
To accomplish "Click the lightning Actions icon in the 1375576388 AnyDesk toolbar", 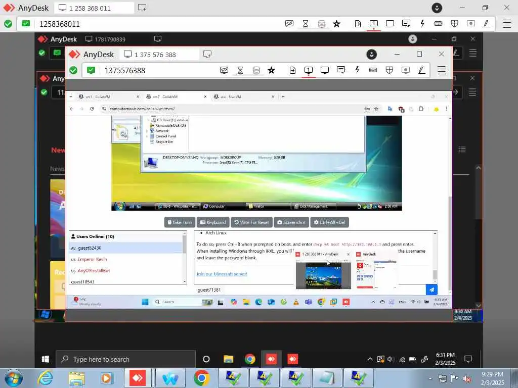I will (357, 70).
